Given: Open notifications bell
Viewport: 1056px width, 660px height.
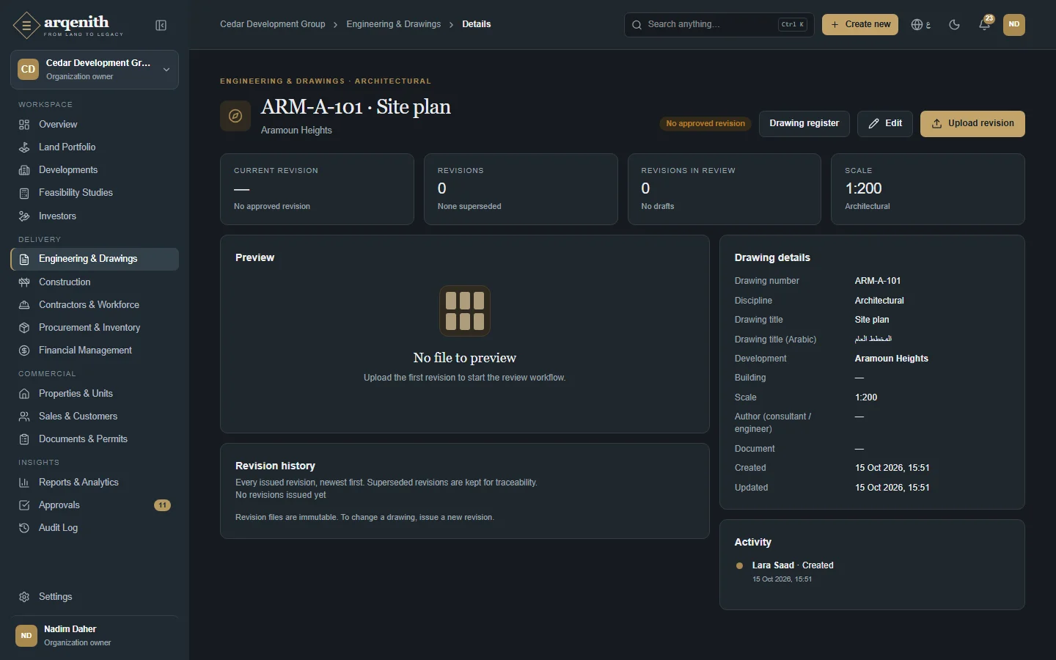Looking at the screenshot, I should (985, 24).
